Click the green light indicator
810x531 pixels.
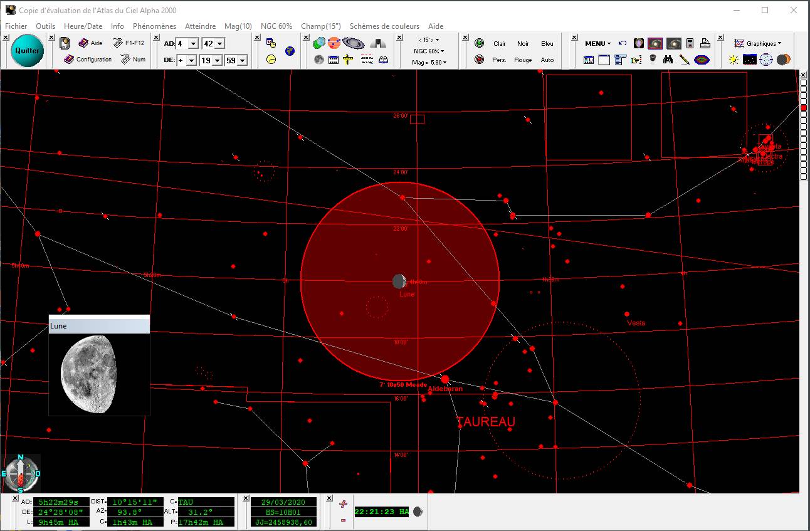coord(480,43)
